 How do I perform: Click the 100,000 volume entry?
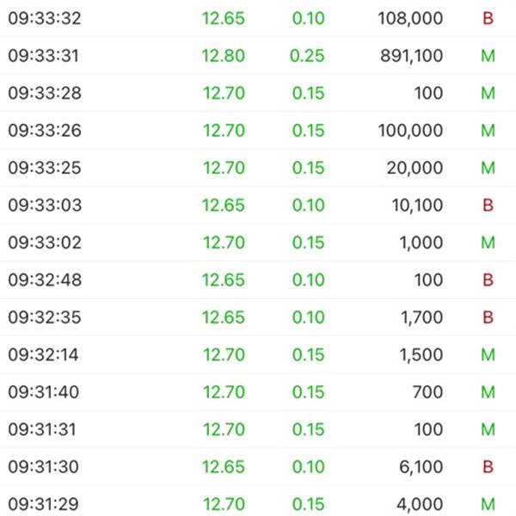pos(410,131)
